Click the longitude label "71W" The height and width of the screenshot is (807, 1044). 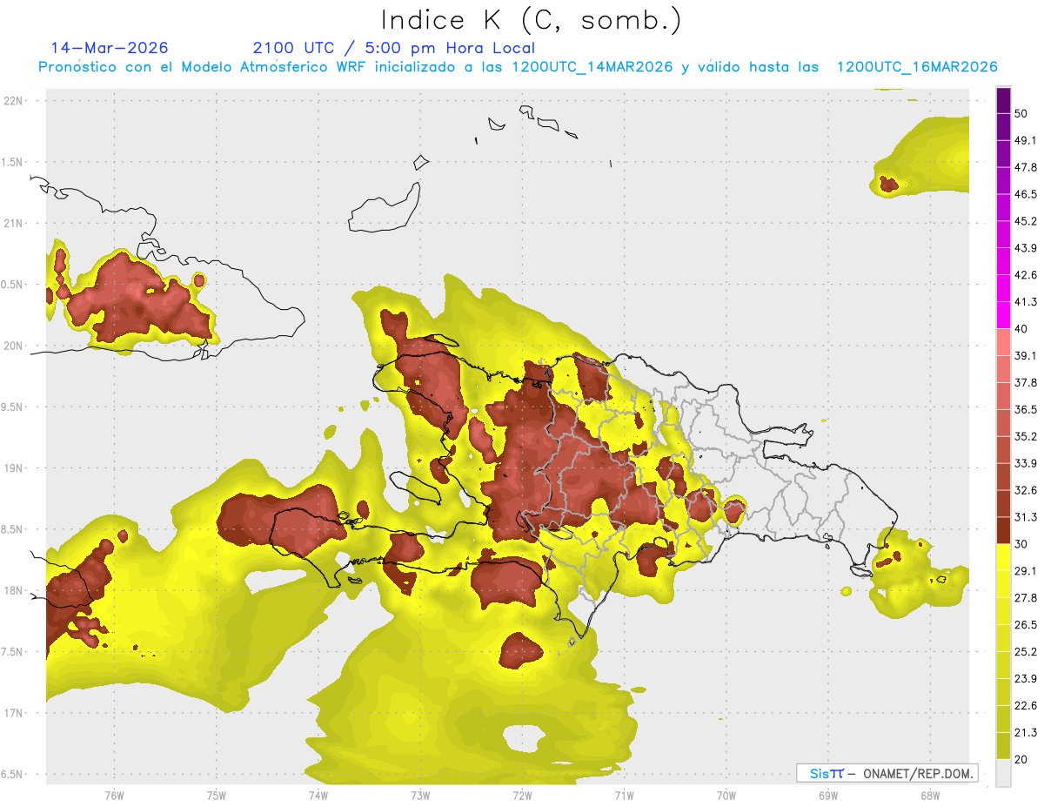[624, 795]
